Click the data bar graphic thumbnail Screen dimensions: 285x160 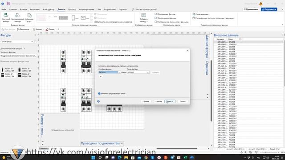(63, 18)
